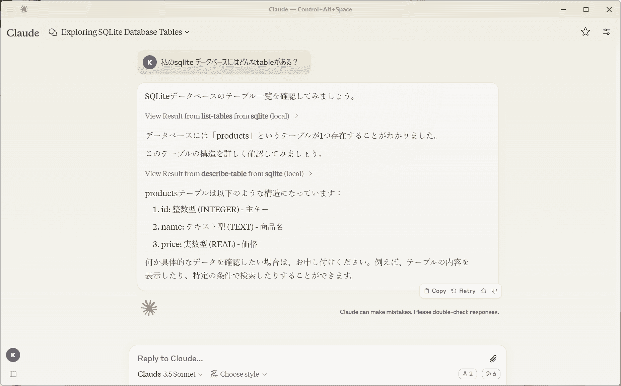Click the Claude spark logo below the response
Screen dimensions: 621x386
tap(149, 308)
